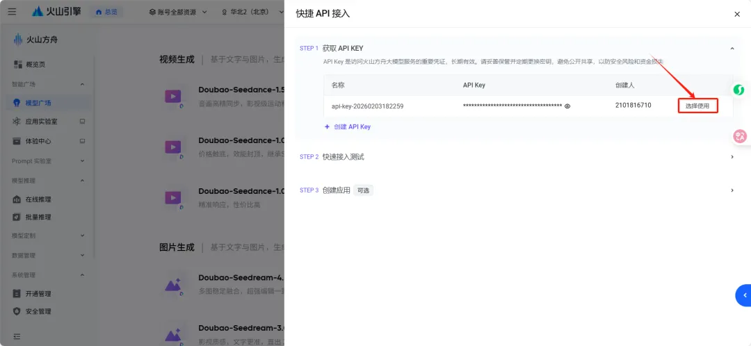Viewport: 751px width, 346px height.
Task: Select 模型广场 in the sidebar
Action: click(x=47, y=102)
